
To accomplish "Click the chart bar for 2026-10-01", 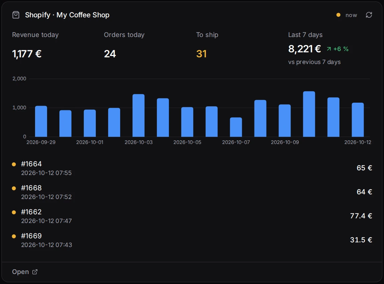I will tap(89, 123).
